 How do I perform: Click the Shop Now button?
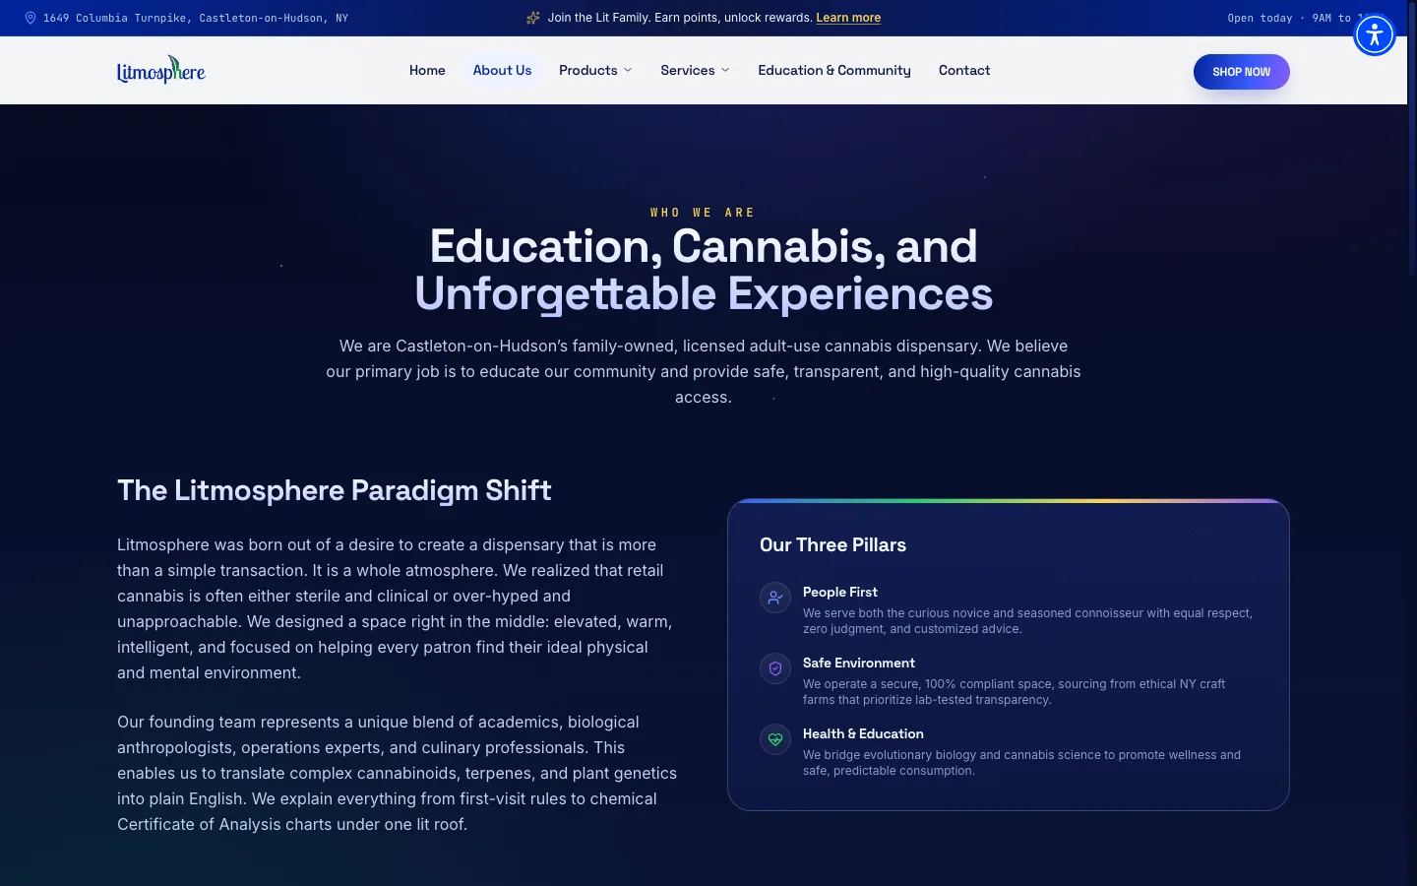[1241, 72]
